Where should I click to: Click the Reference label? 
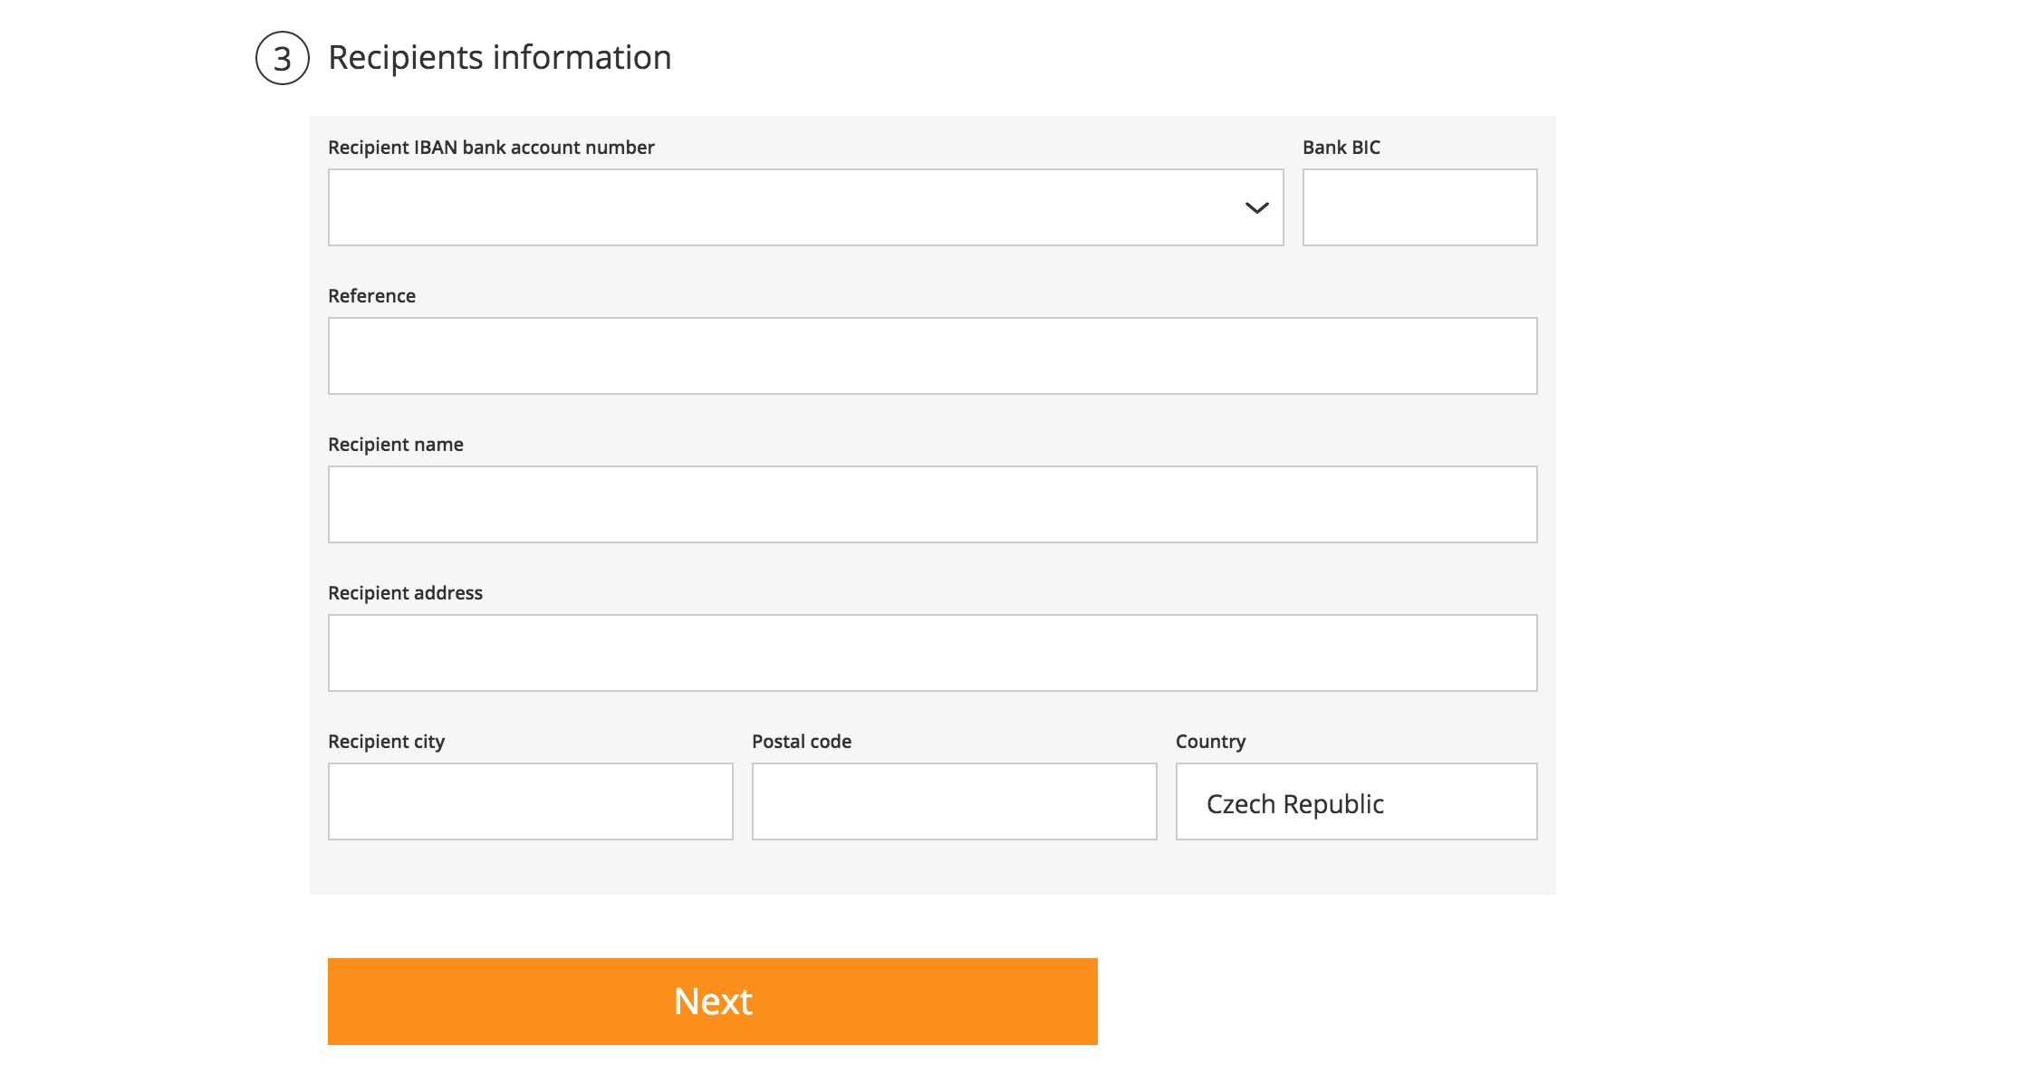(x=371, y=296)
